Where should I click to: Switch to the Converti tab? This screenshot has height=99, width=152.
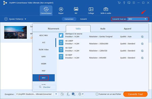pyautogui.click(x=83, y=19)
